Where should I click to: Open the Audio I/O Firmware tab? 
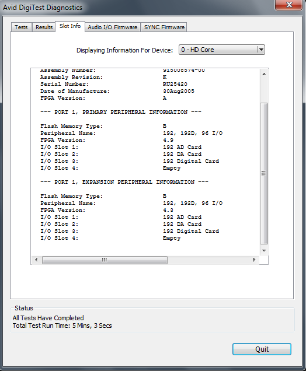click(113, 27)
